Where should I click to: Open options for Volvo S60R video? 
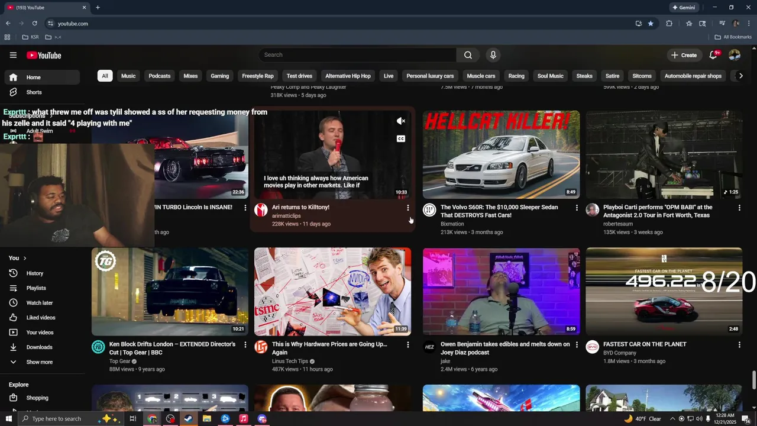[x=577, y=208]
